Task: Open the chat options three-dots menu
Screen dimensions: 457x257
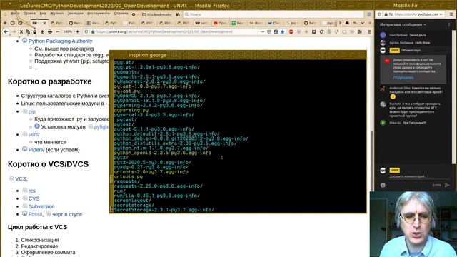Action: coord(449,25)
